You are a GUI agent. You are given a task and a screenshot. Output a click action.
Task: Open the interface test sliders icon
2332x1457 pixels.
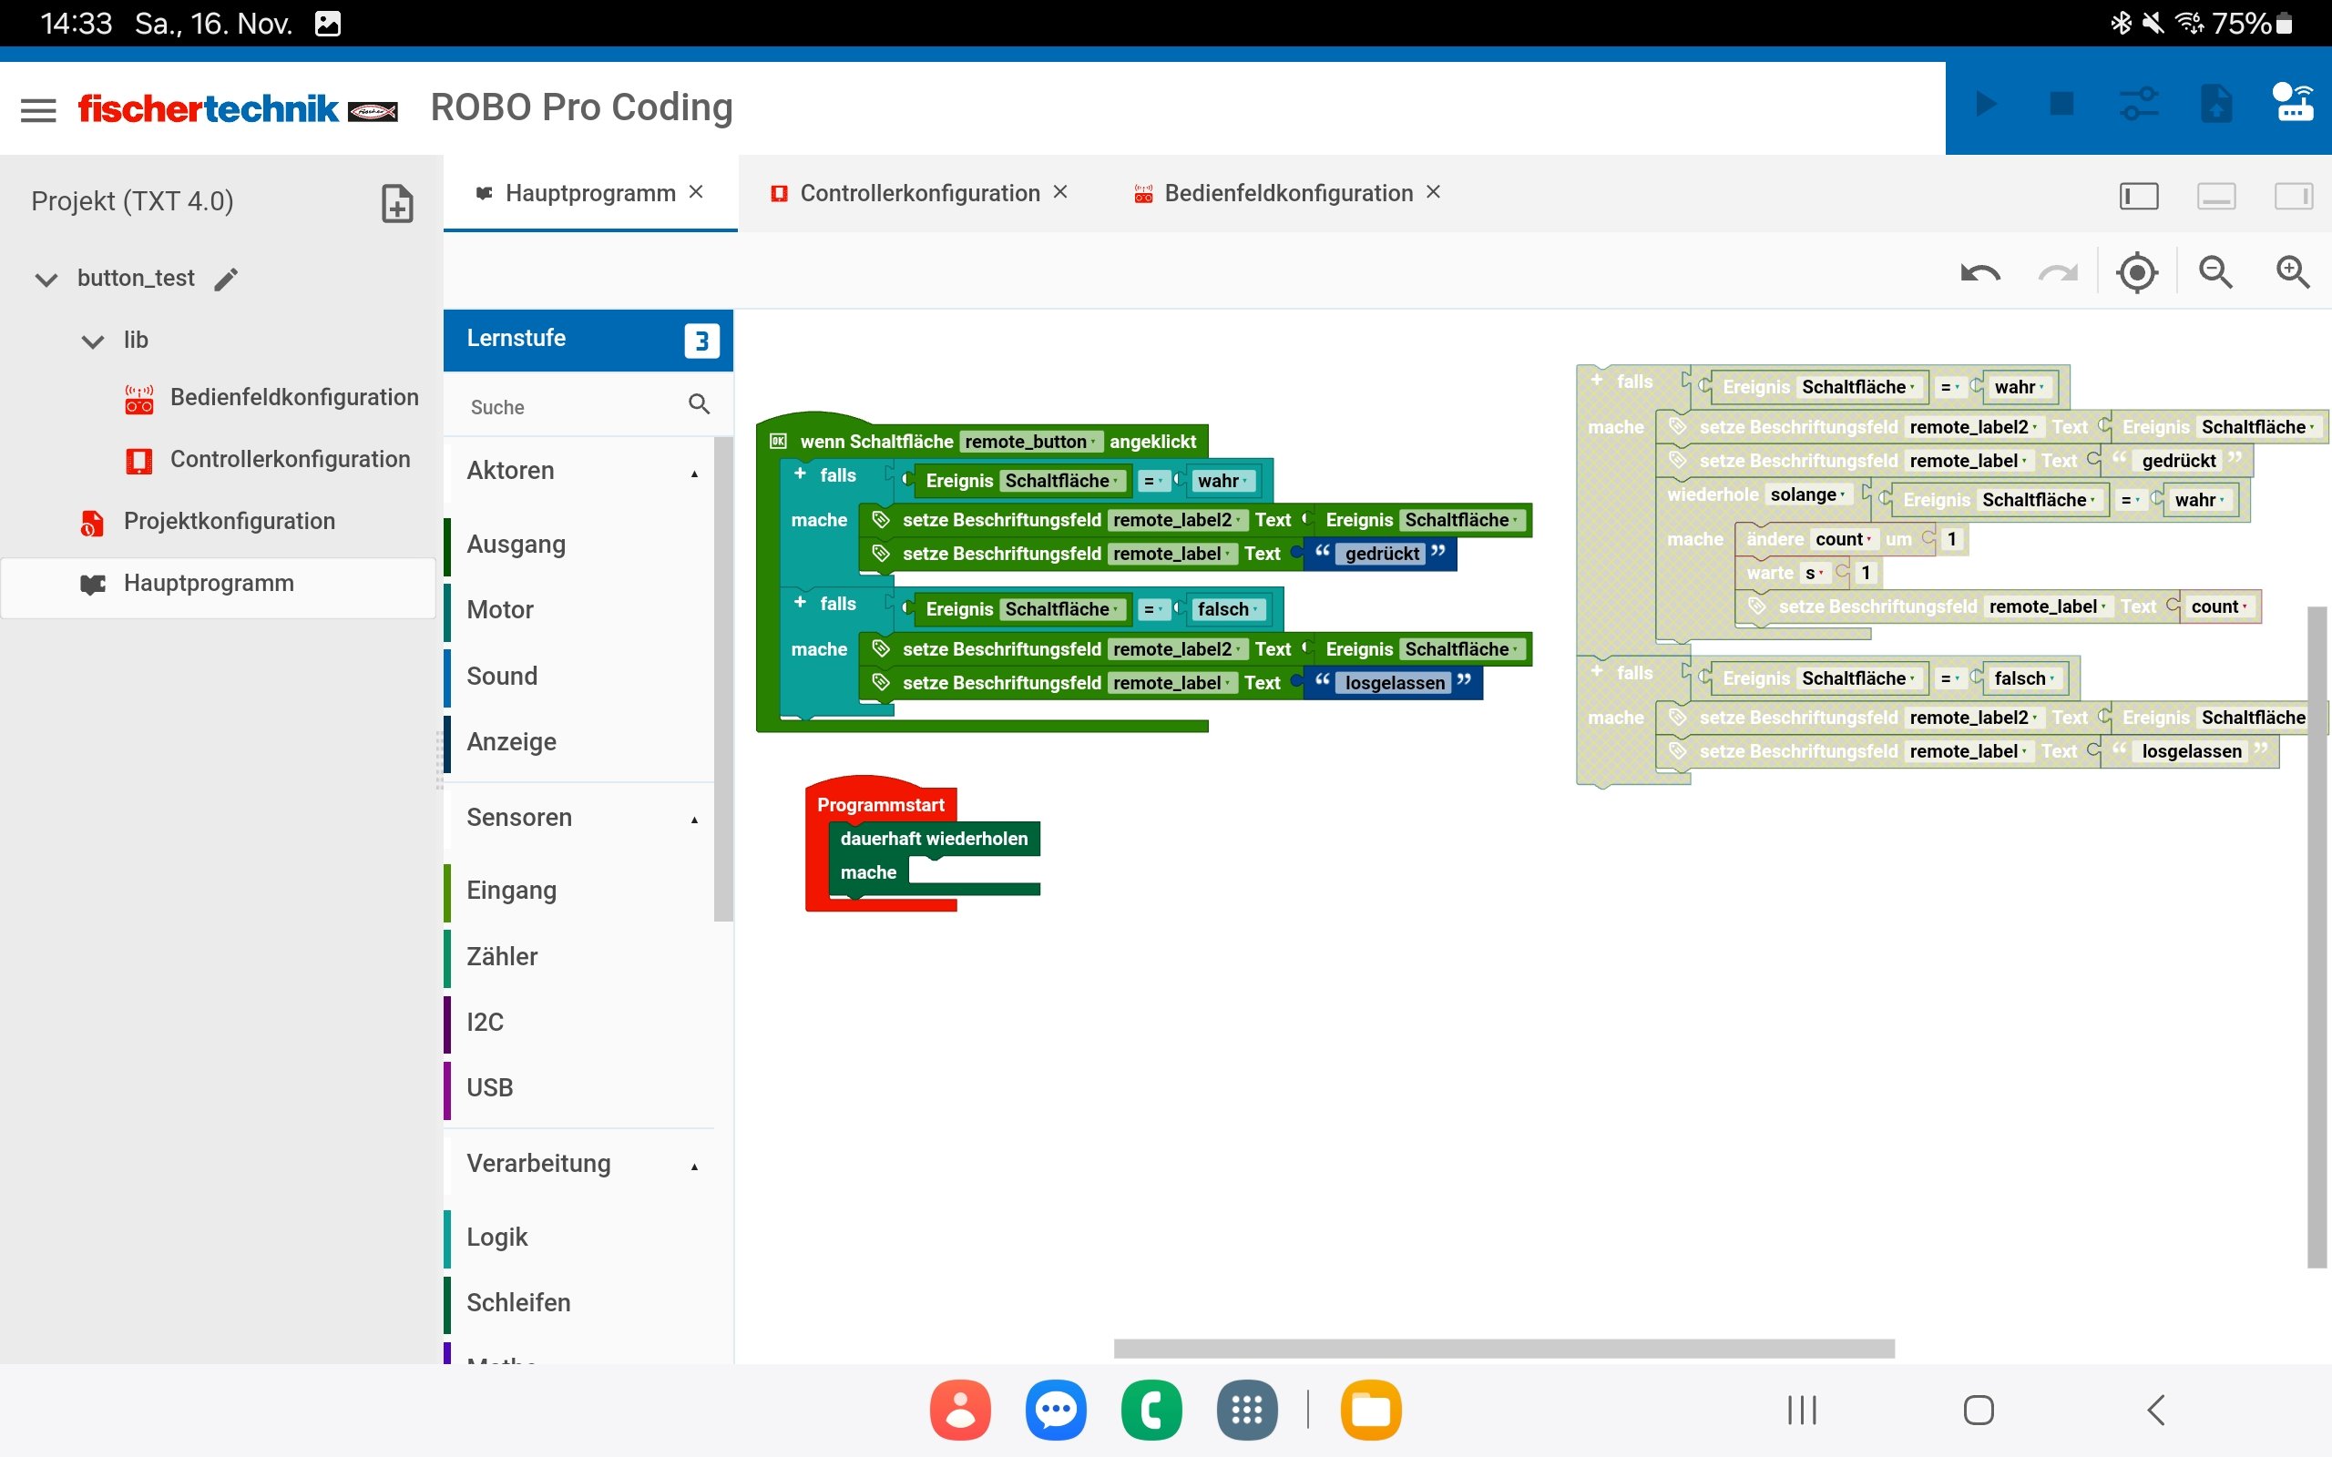(2139, 104)
